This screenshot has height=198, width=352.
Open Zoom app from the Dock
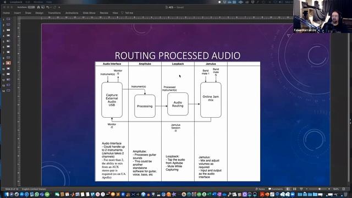(293, 194)
